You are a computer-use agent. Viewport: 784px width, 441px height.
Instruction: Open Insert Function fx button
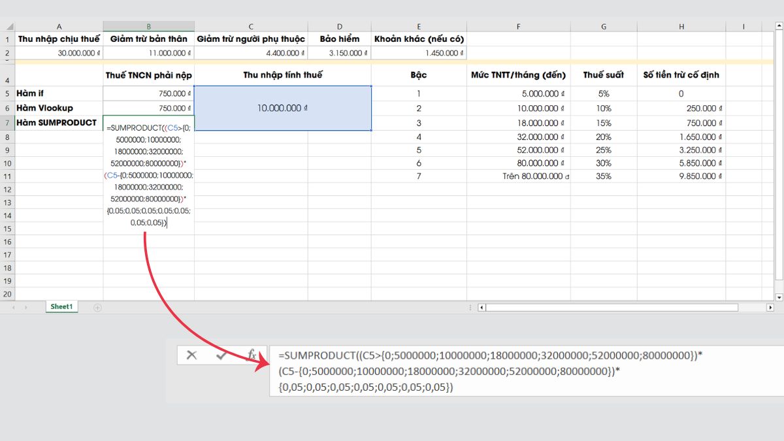252,355
